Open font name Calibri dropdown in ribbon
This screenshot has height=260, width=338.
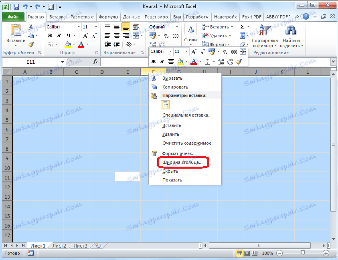click(79, 27)
